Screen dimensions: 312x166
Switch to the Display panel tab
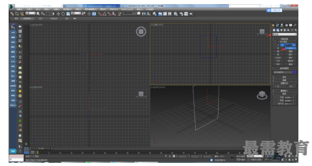click(291, 25)
